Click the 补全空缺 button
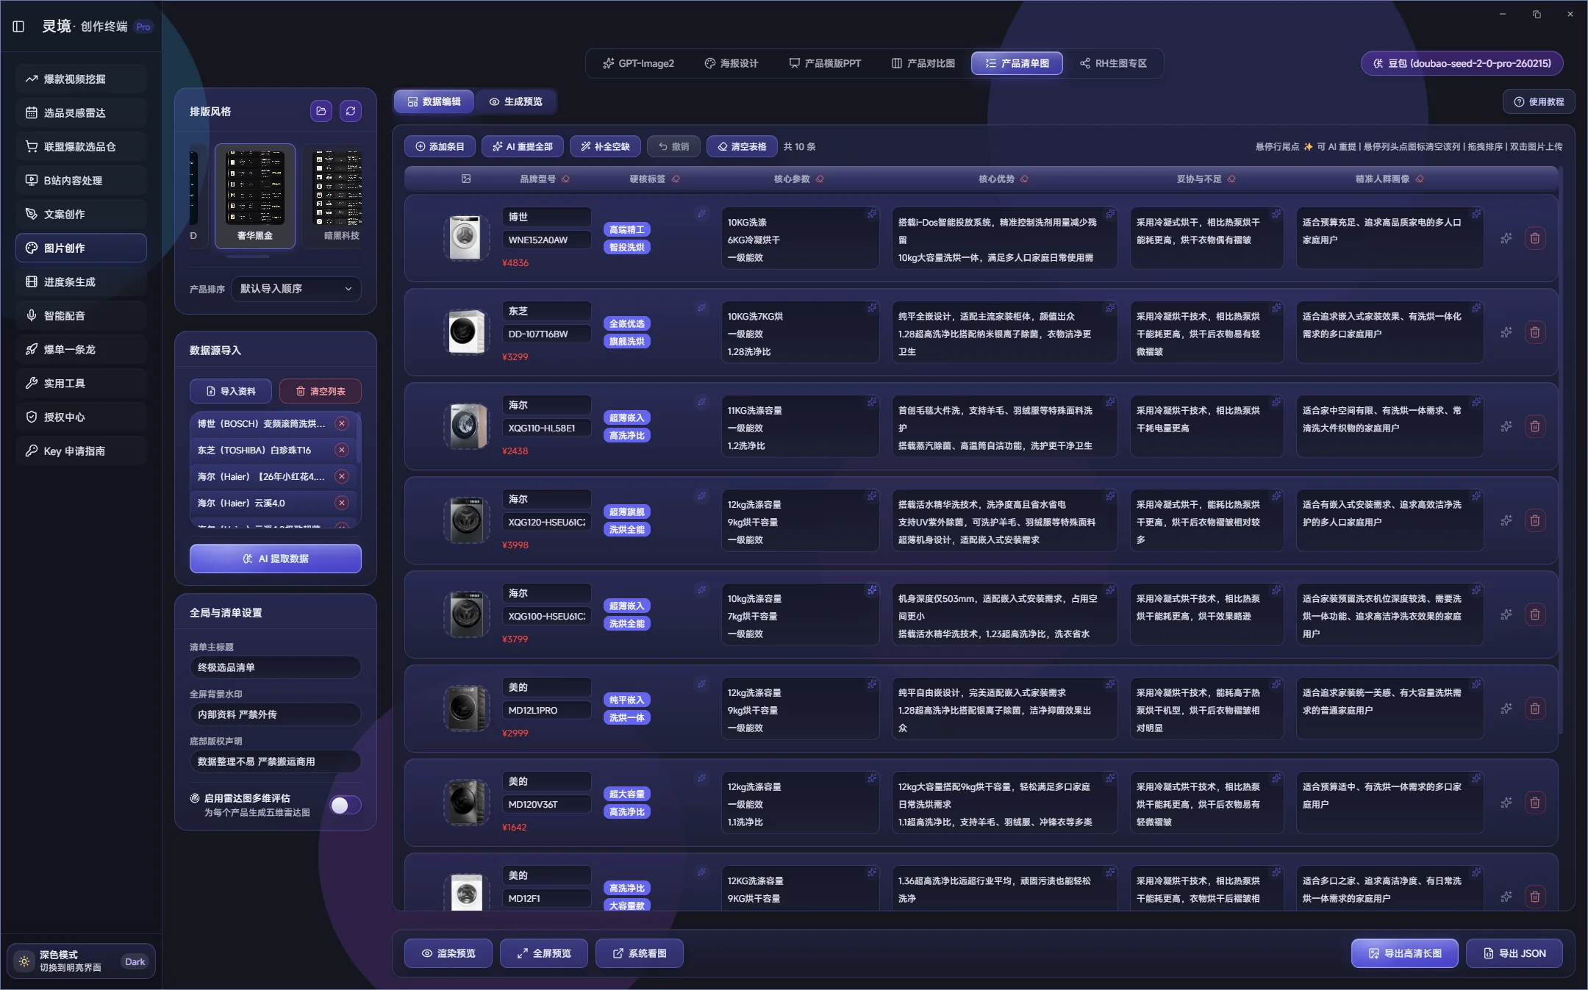Image resolution: width=1588 pixels, height=990 pixels. (605, 146)
